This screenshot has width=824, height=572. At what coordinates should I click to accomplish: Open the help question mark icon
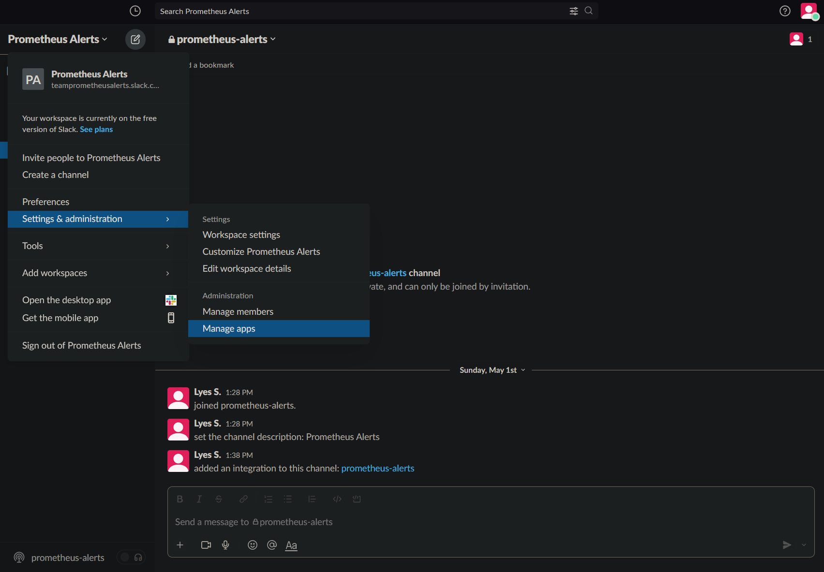click(x=785, y=11)
